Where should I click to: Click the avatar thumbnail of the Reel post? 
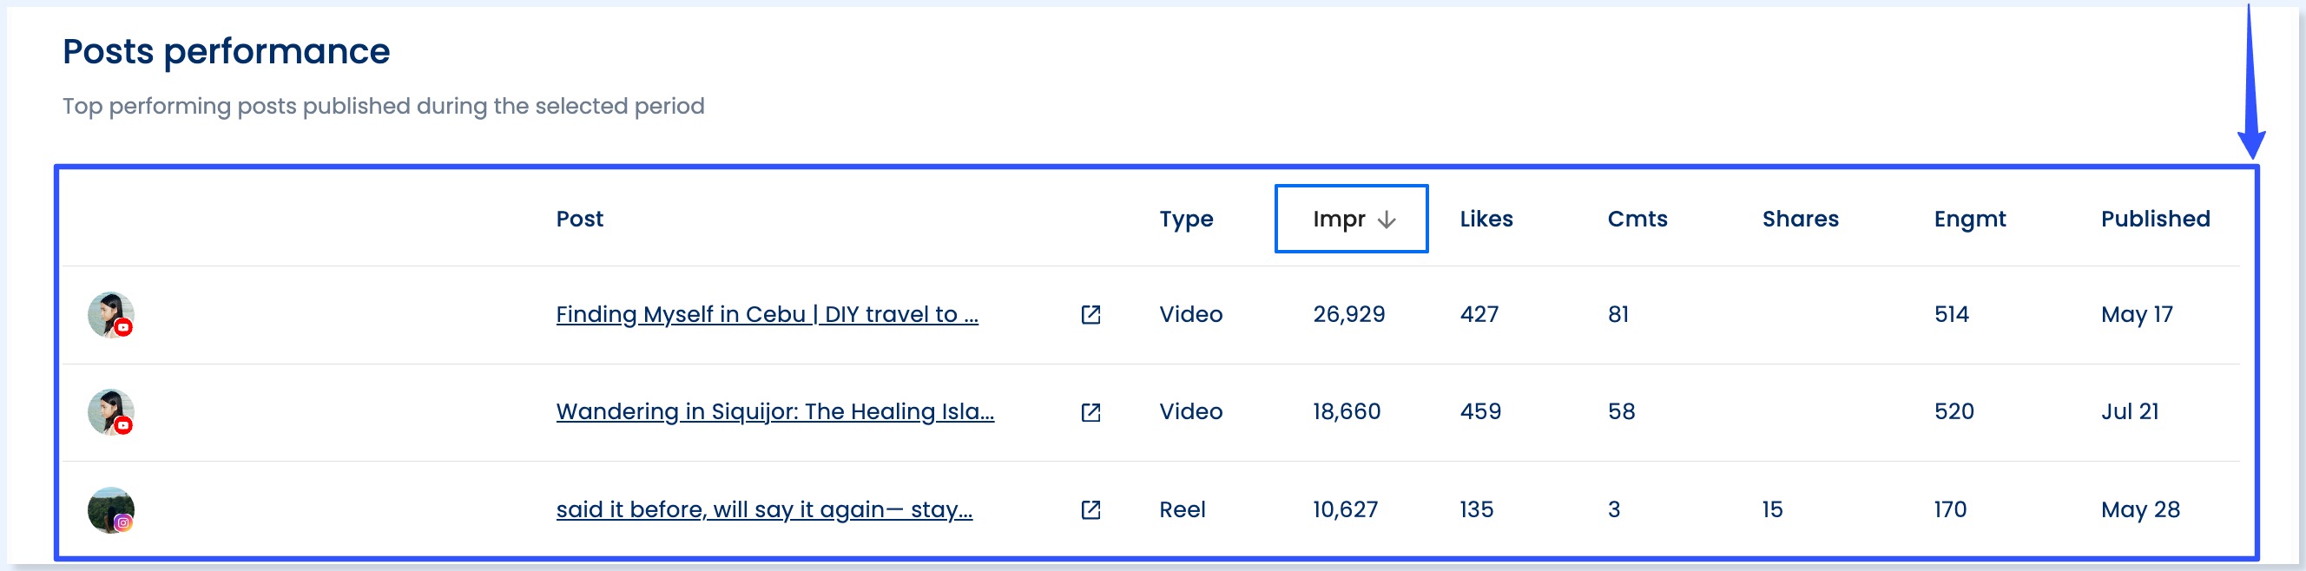pos(112,510)
